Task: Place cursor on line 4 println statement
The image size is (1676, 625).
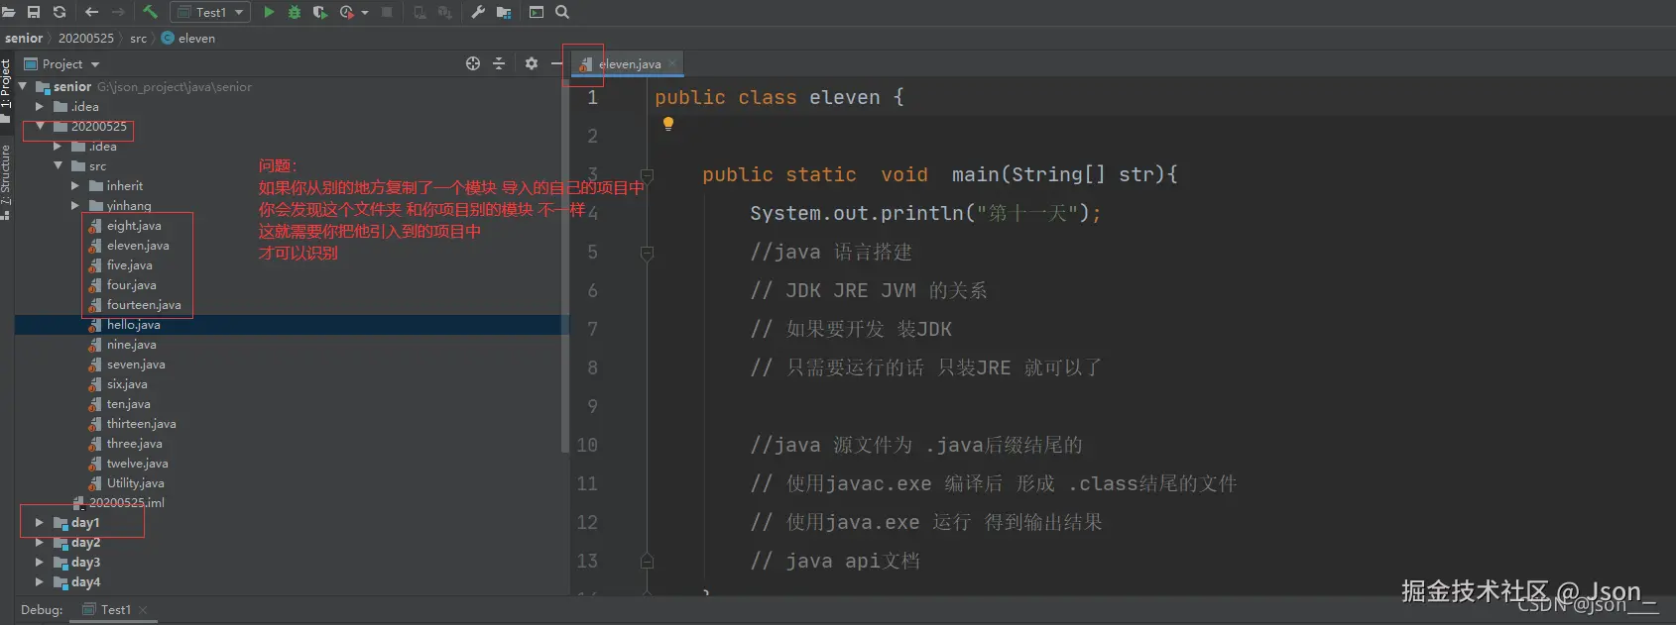Action: [924, 213]
